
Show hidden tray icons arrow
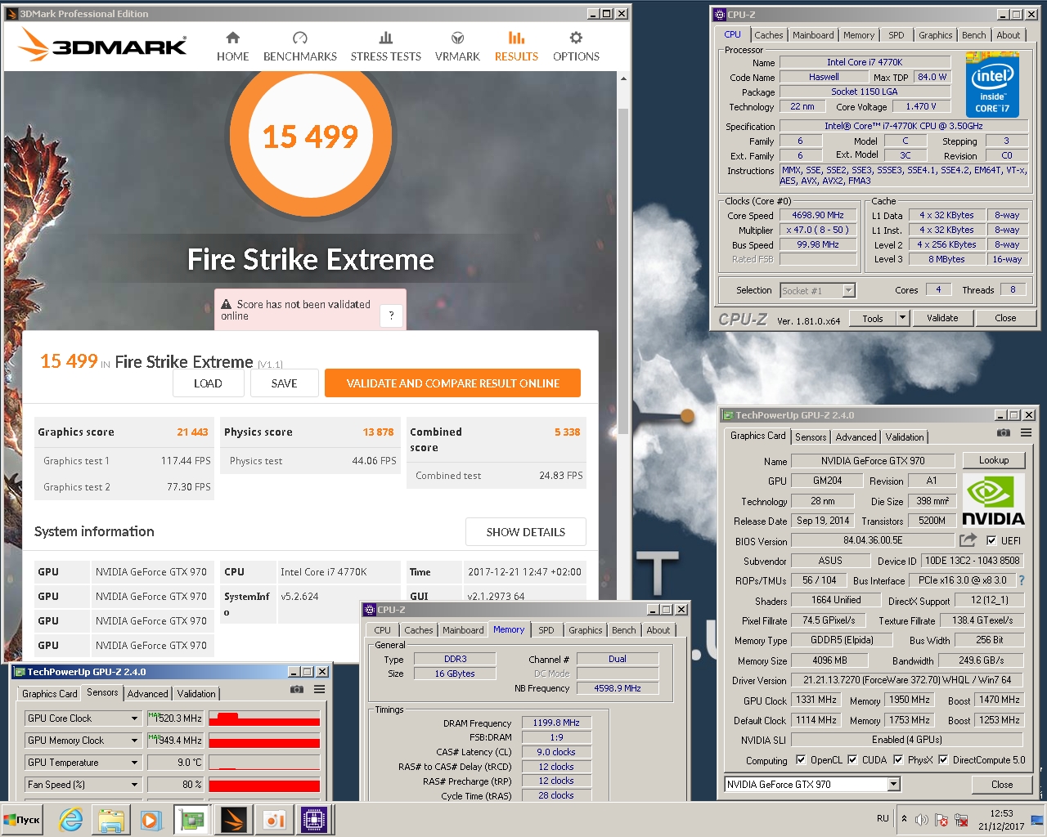pyautogui.click(x=904, y=818)
